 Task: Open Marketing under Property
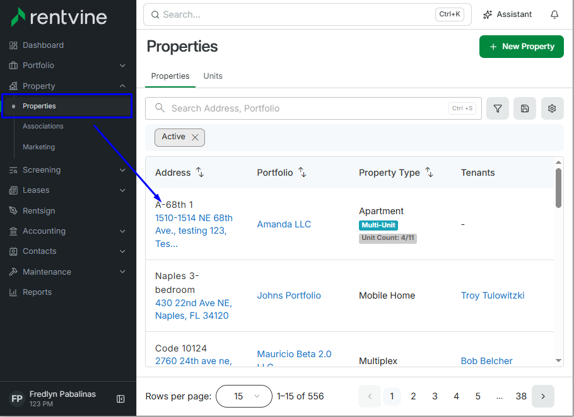coord(39,147)
